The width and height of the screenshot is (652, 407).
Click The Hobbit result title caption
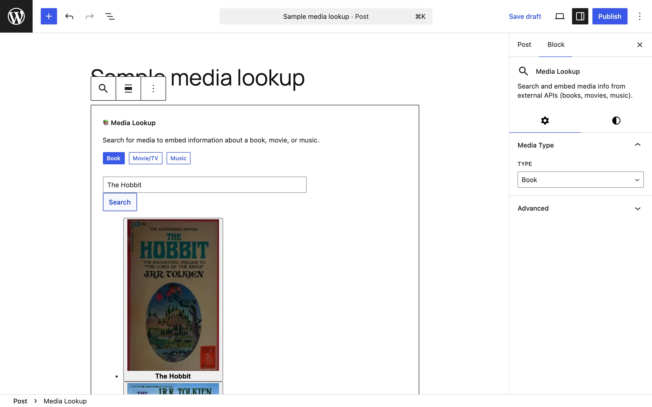173,376
